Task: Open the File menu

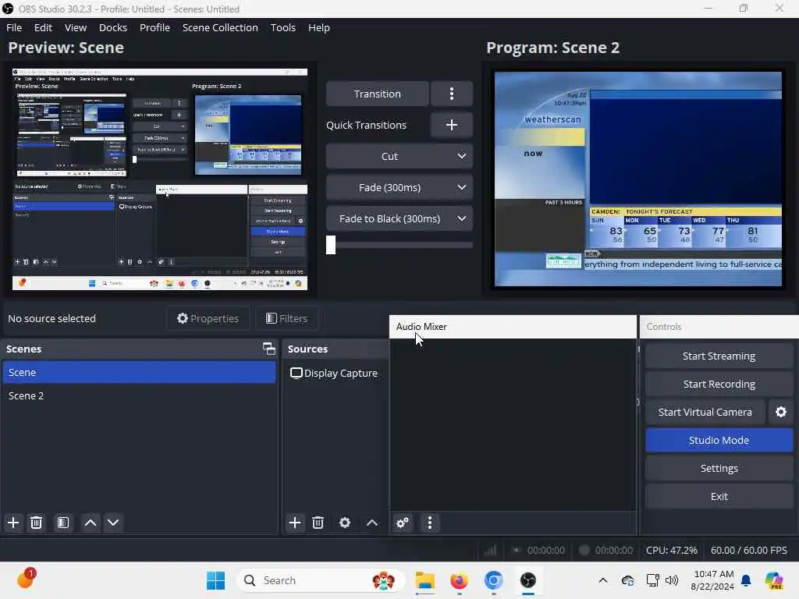Action: [x=14, y=27]
